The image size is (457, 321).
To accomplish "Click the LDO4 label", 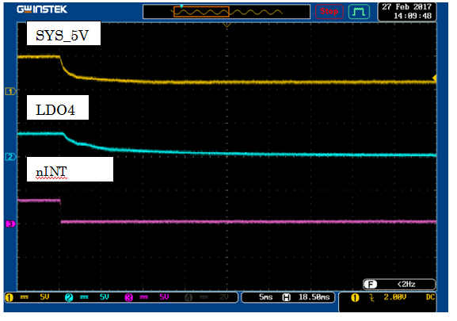I will (55, 110).
